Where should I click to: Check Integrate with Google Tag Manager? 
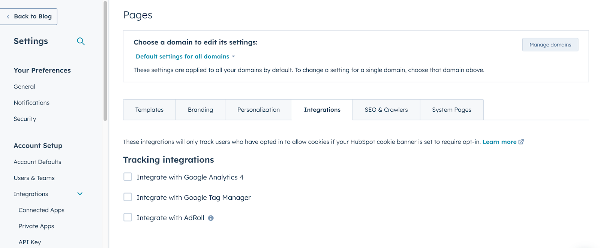click(128, 197)
